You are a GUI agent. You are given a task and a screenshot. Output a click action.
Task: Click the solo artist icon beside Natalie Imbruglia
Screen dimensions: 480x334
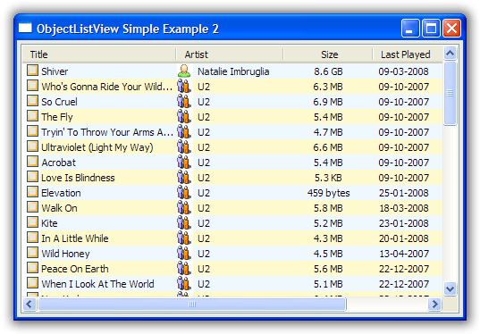pyautogui.click(x=184, y=71)
